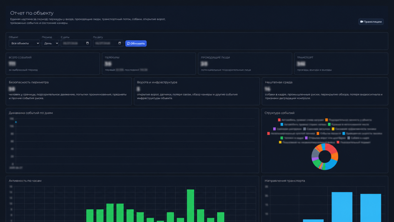
Task: Select the ПЕРЕКУРЫ card label
Action: tap(112, 58)
